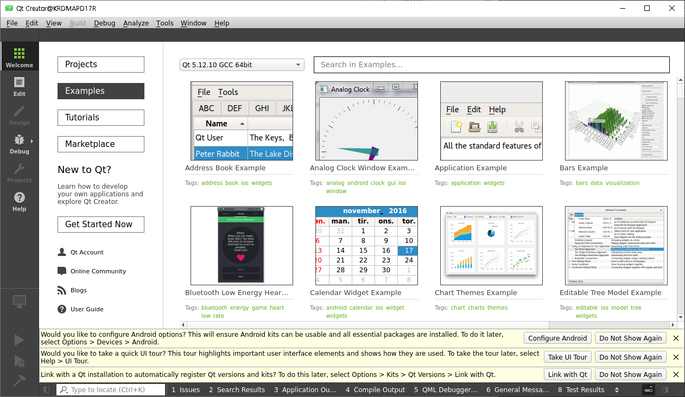The width and height of the screenshot is (685, 397).
Task: Open the kit selector monitor icon
Action: (x=20, y=301)
